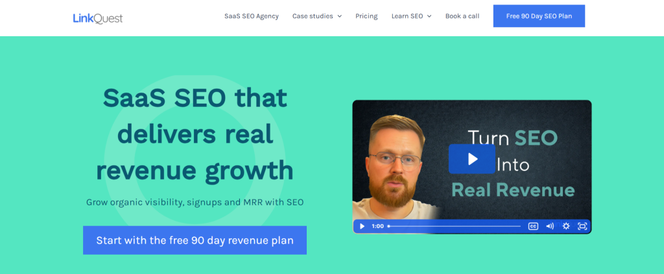Expand the Case studies dropdown chevron

340,16
